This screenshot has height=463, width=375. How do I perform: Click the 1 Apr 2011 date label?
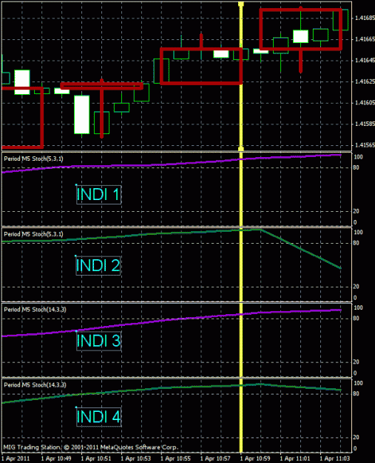(x=16, y=459)
